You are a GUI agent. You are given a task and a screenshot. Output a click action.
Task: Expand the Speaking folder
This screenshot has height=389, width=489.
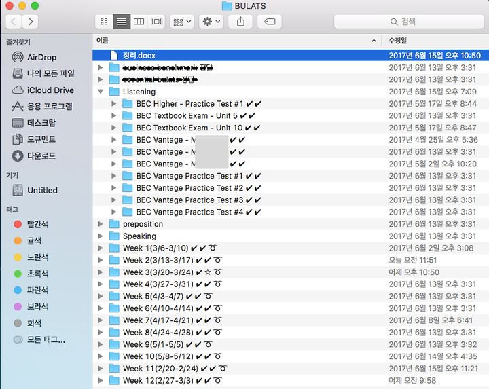(101, 236)
